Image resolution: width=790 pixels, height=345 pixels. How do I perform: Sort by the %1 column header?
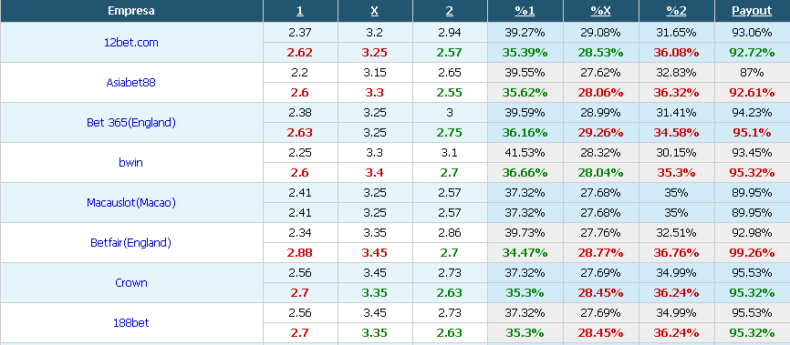coord(525,11)
